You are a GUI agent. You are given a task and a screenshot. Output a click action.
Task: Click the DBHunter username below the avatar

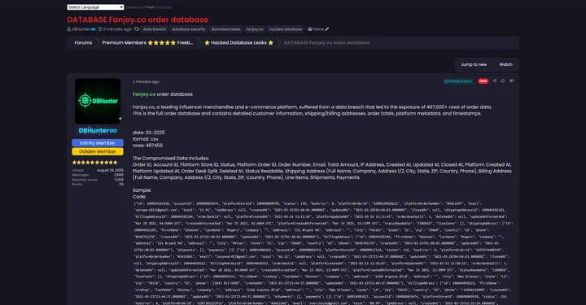(x=98, y=131)
